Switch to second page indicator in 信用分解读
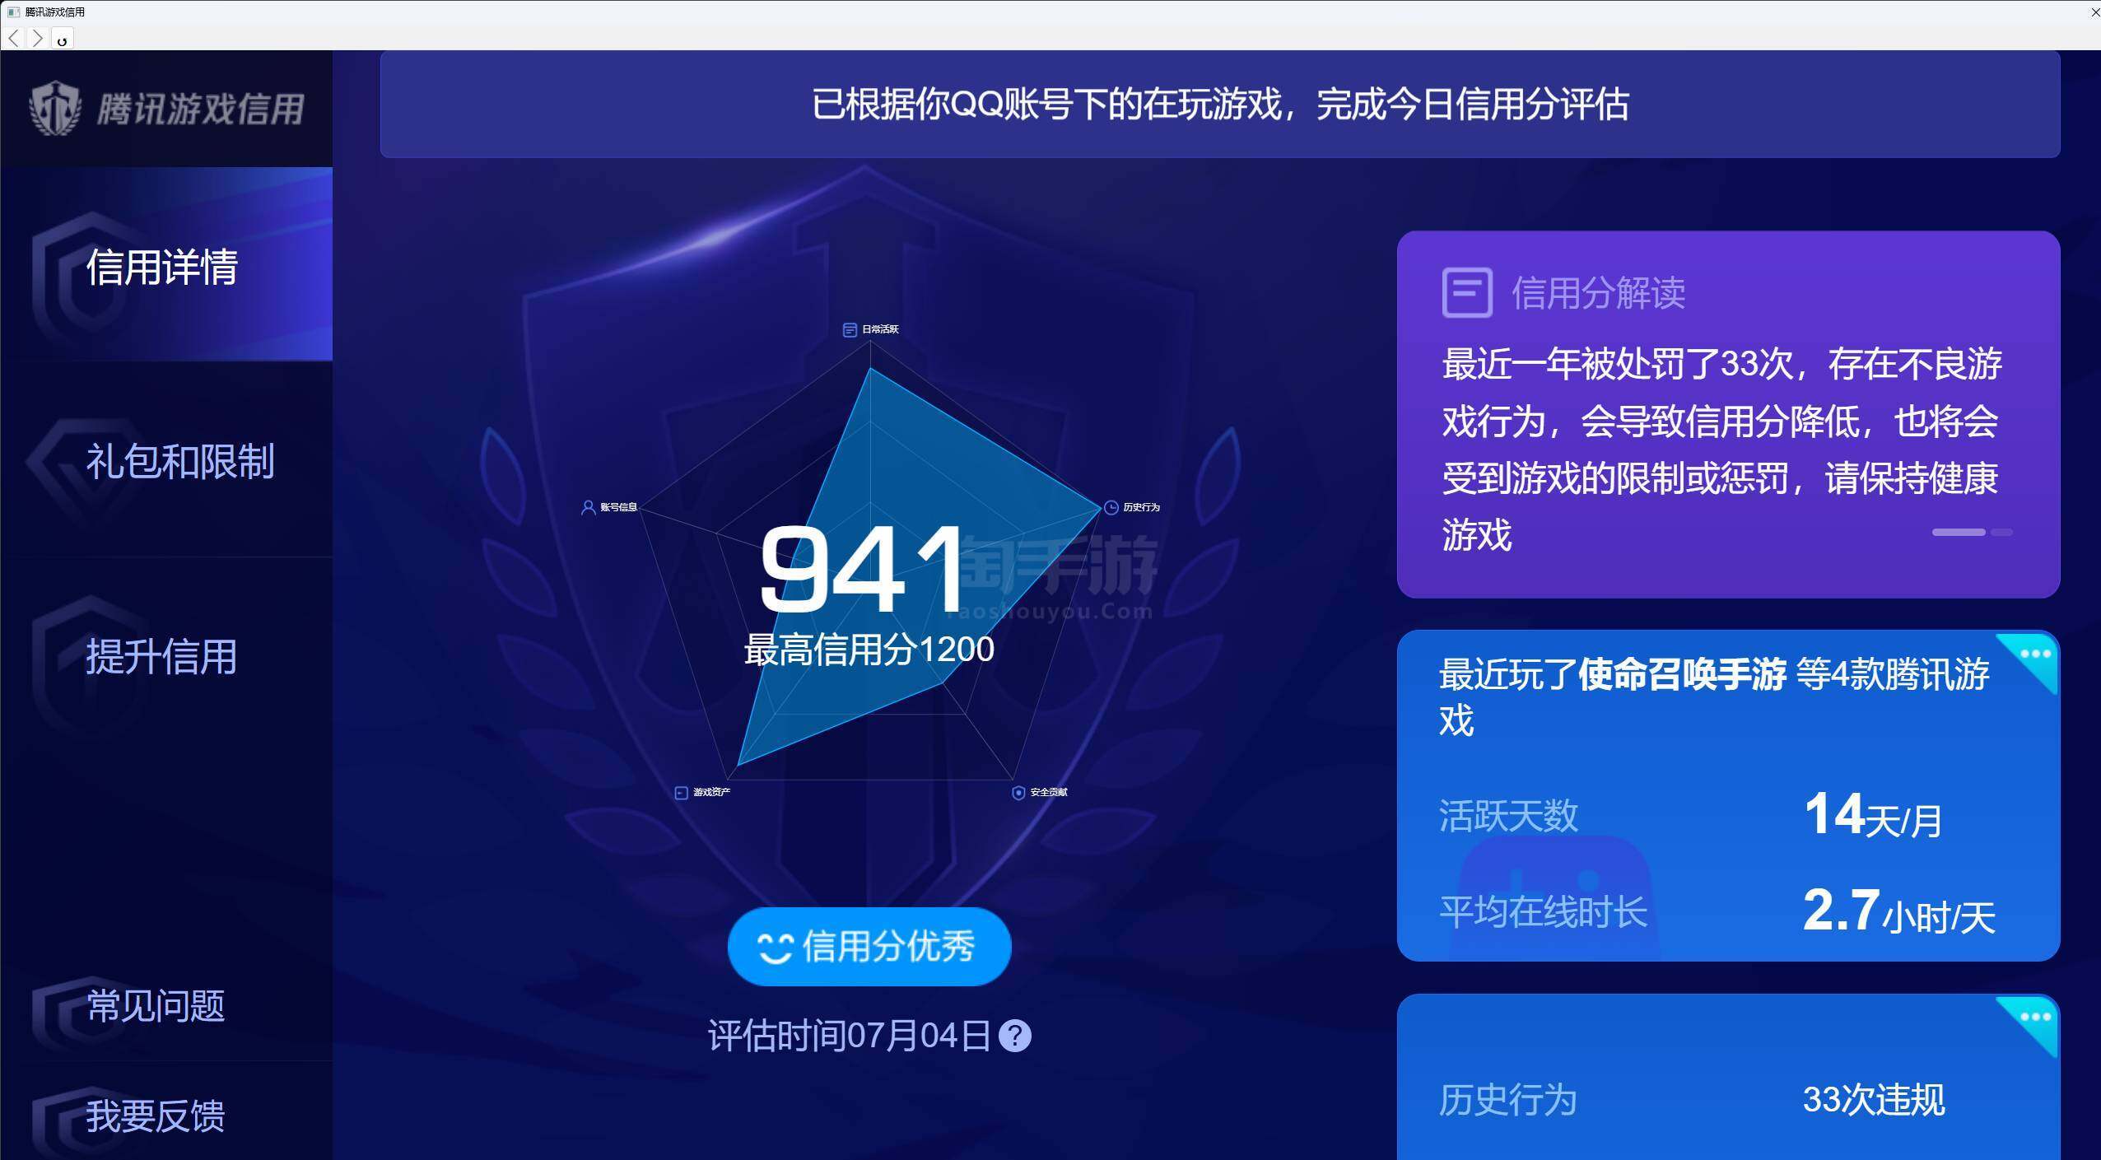This screenshot has width=2101, height=1160. point(2001,533)
